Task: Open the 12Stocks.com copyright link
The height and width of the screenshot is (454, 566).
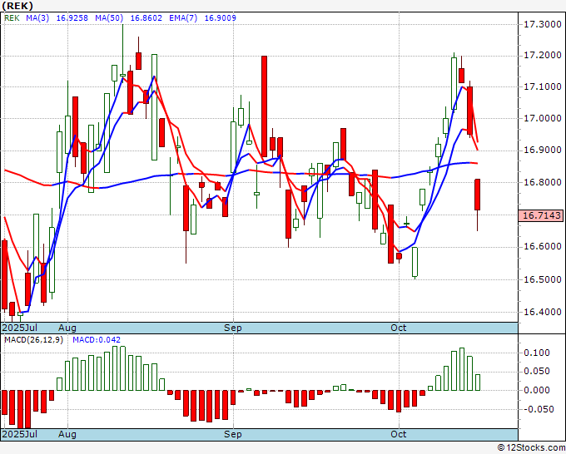Action: [x=531, y=448]
